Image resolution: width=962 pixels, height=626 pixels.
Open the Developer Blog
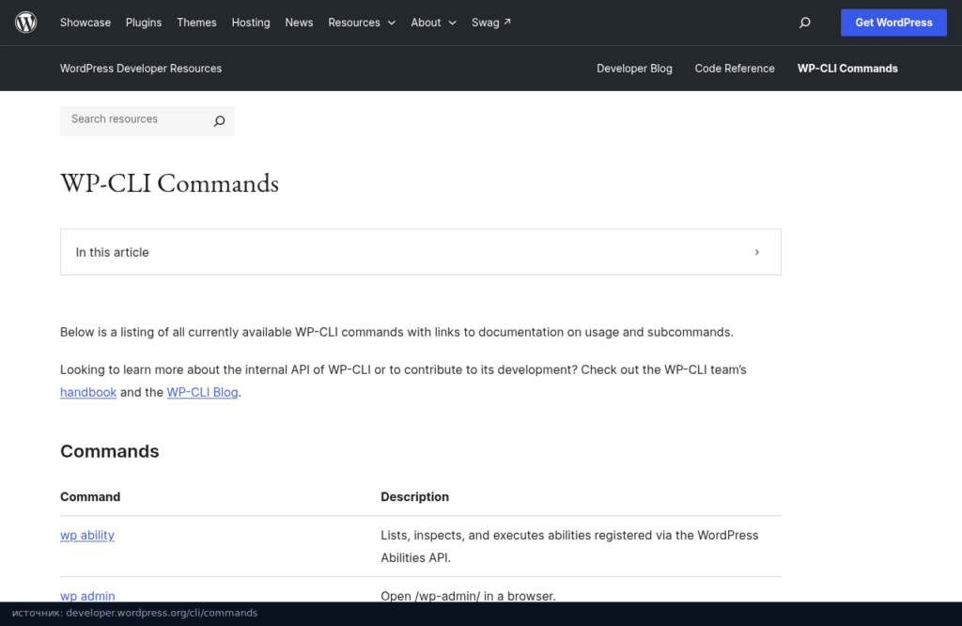pyautogui.click(x=634, y=68)
